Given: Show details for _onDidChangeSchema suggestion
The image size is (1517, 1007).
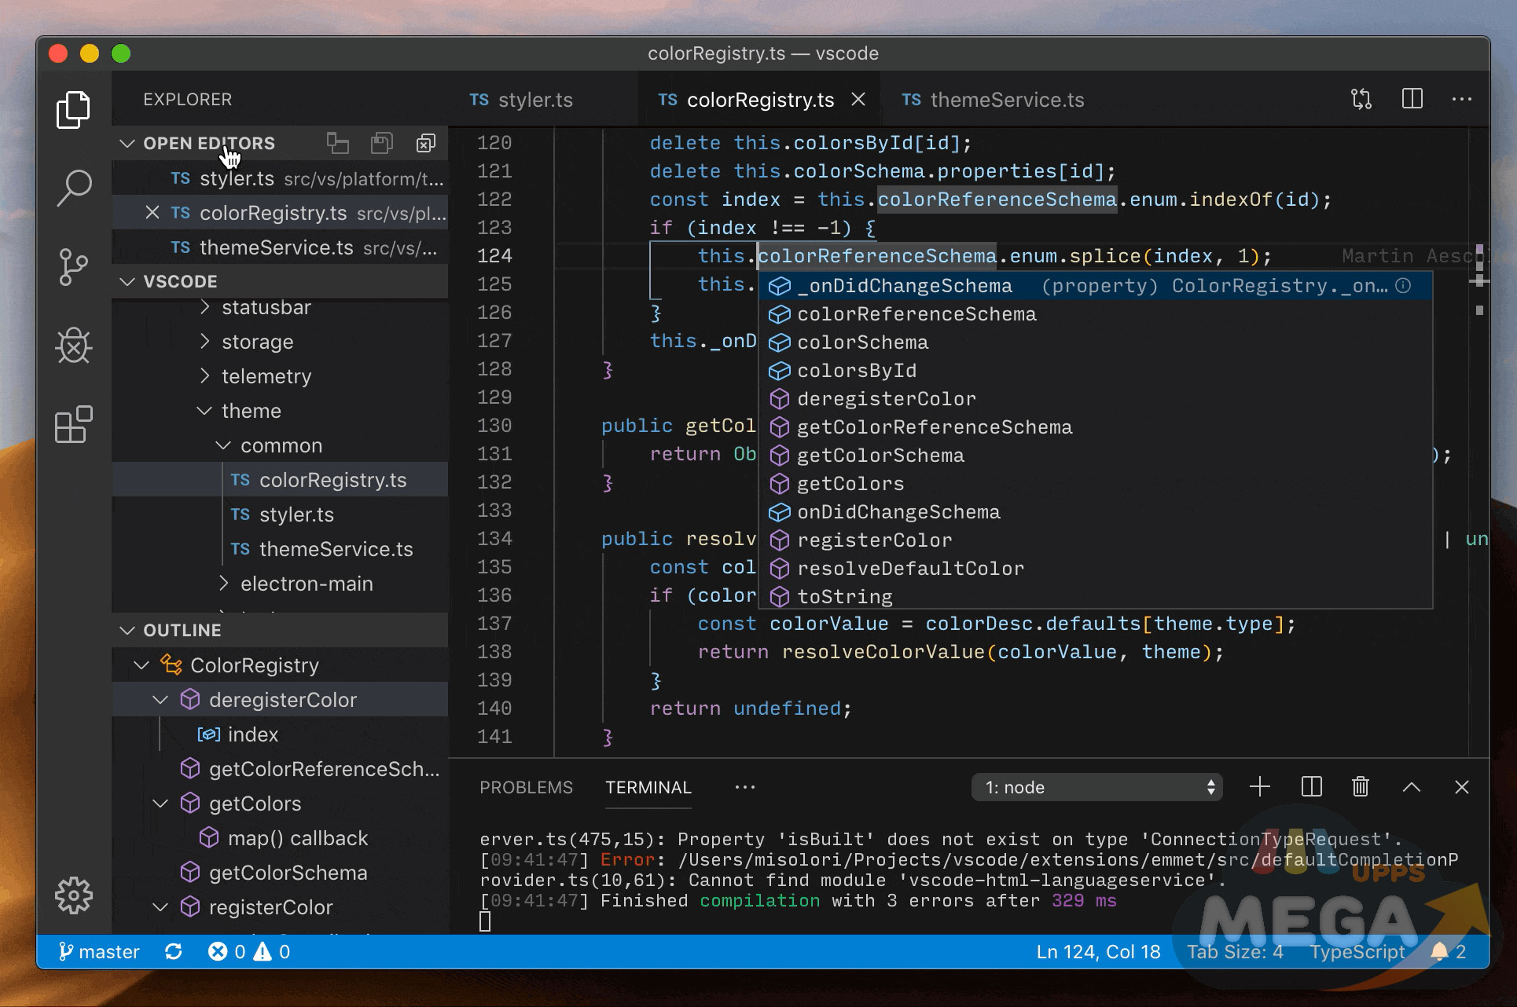Looking at the screenshot, I should (1403, 286).
